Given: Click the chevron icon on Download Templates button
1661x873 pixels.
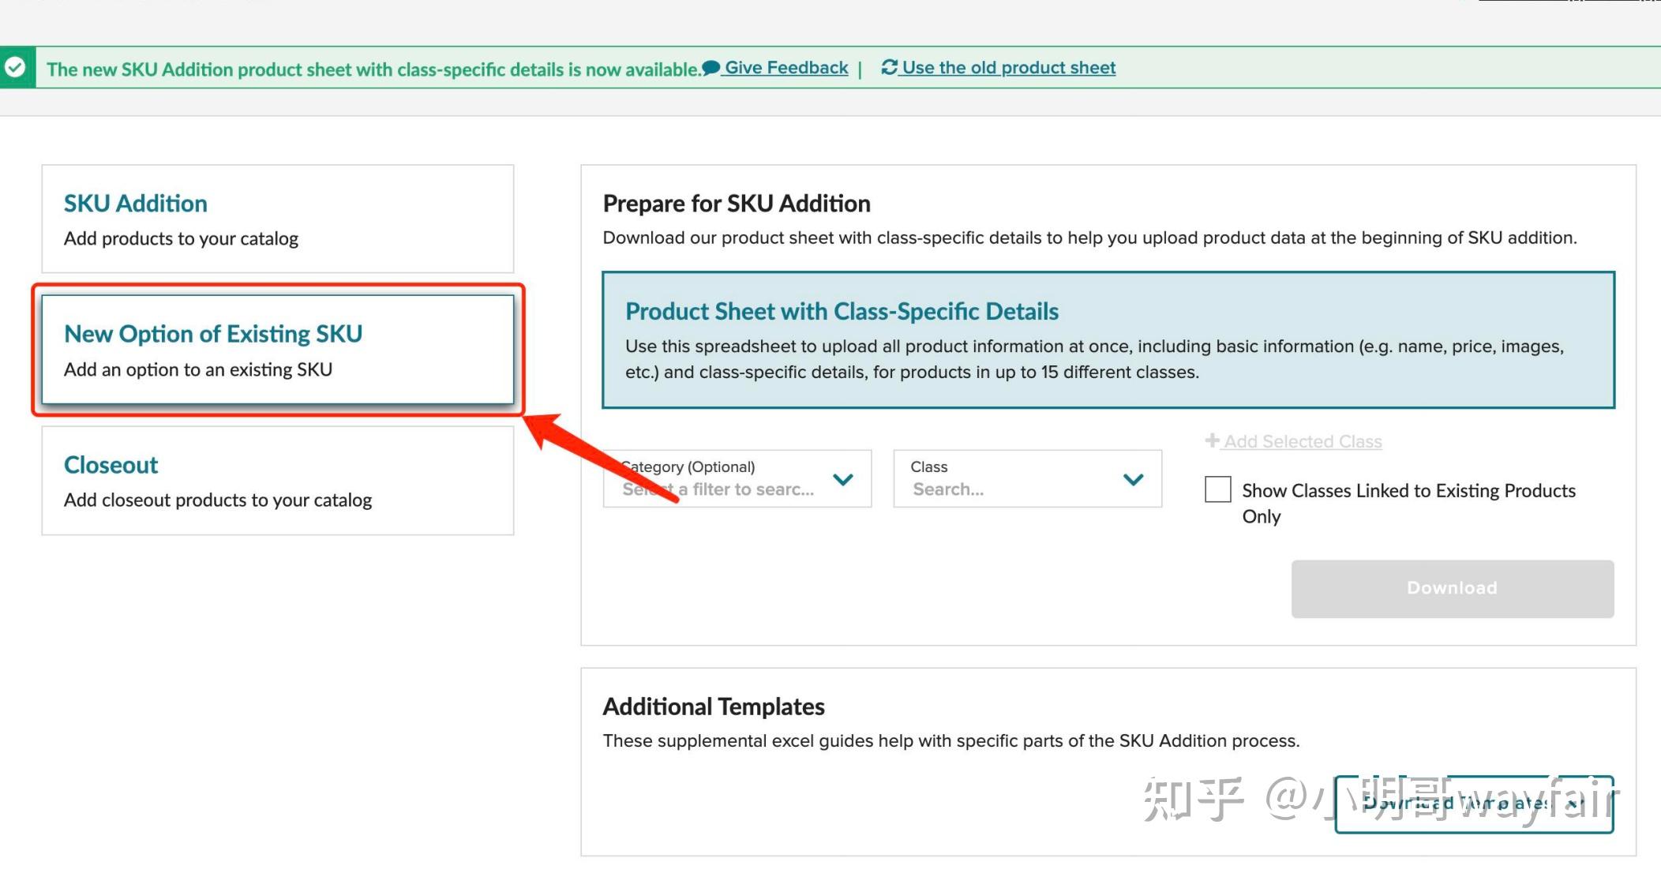Looking at the screenshot, I should 1576,804.
